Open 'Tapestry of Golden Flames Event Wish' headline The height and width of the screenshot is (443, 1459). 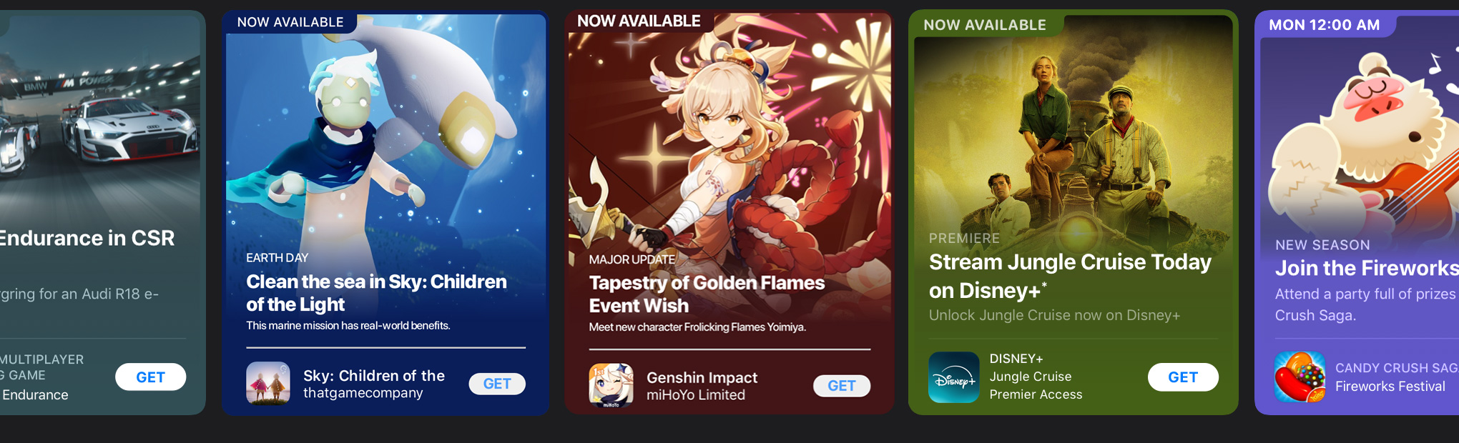click(x=707, y=294)
